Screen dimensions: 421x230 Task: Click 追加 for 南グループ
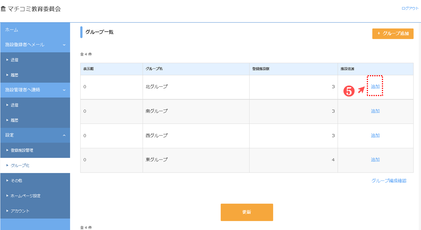375,111
